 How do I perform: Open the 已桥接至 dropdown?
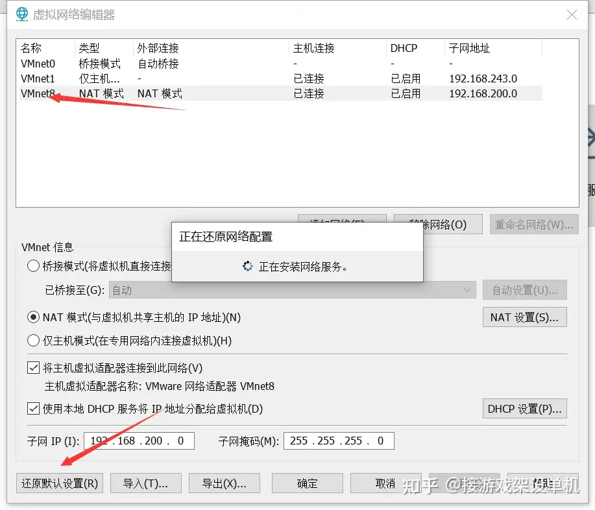pos(292,290)
